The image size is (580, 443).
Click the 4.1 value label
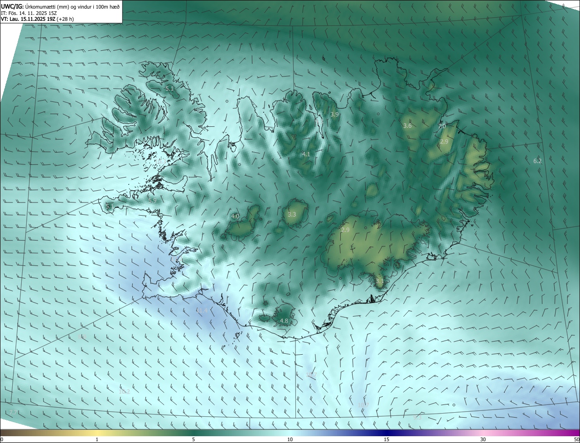point(306,154)
